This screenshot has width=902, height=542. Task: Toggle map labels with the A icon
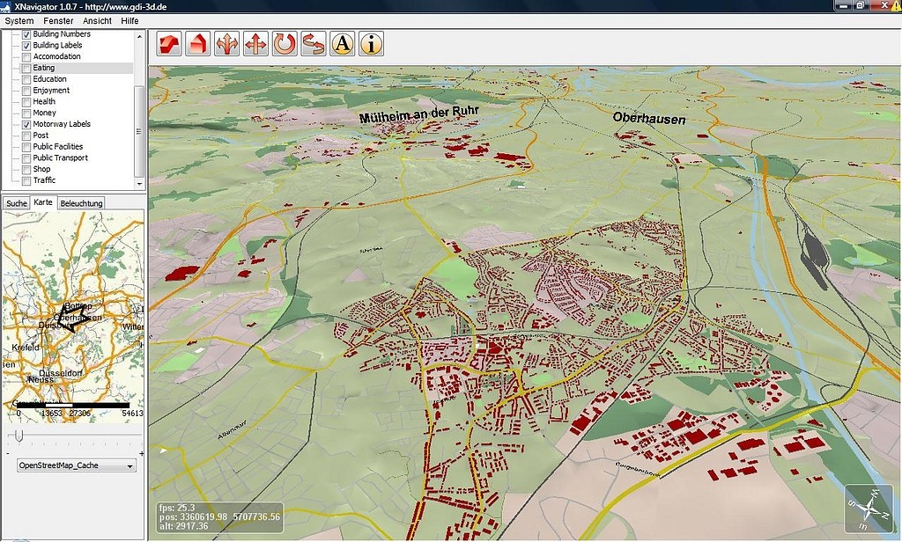click(342, 44)
